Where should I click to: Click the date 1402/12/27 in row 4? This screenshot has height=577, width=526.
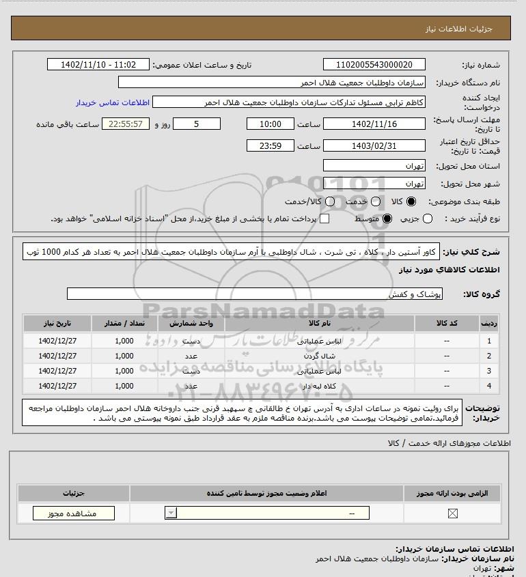pyautogui.click(x=57, y=386)
